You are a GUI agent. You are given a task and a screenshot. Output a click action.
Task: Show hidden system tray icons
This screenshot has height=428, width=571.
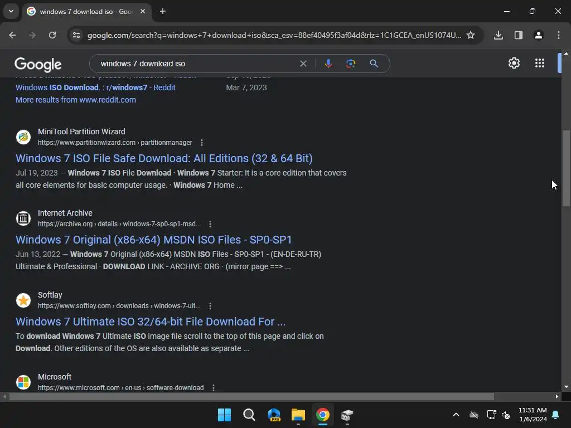[x=456, y=415]
